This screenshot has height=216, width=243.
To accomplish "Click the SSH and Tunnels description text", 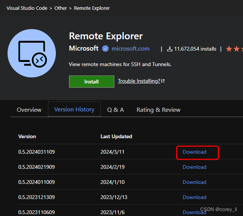I will click(x=120, y=64).
